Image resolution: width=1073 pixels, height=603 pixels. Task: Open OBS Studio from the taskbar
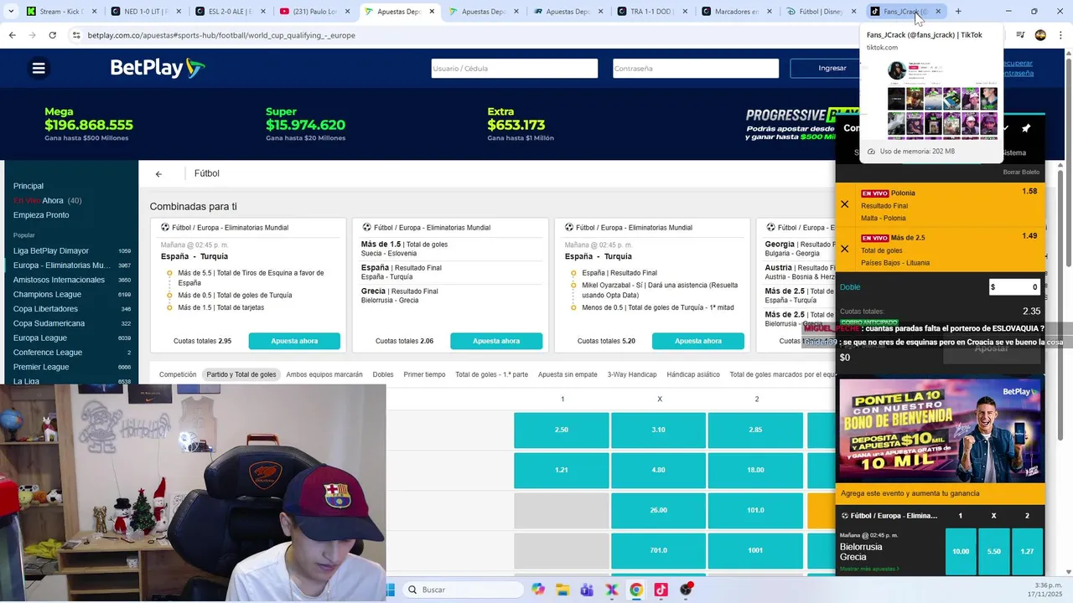point(686,590)
